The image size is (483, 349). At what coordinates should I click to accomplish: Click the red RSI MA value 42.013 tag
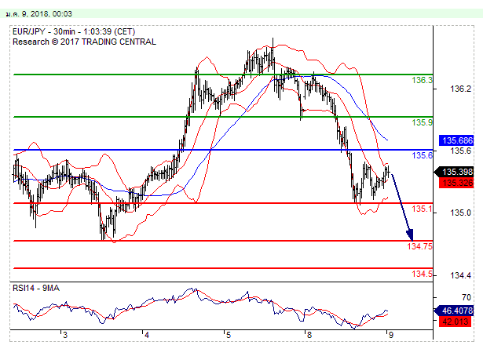click(456, 322)
